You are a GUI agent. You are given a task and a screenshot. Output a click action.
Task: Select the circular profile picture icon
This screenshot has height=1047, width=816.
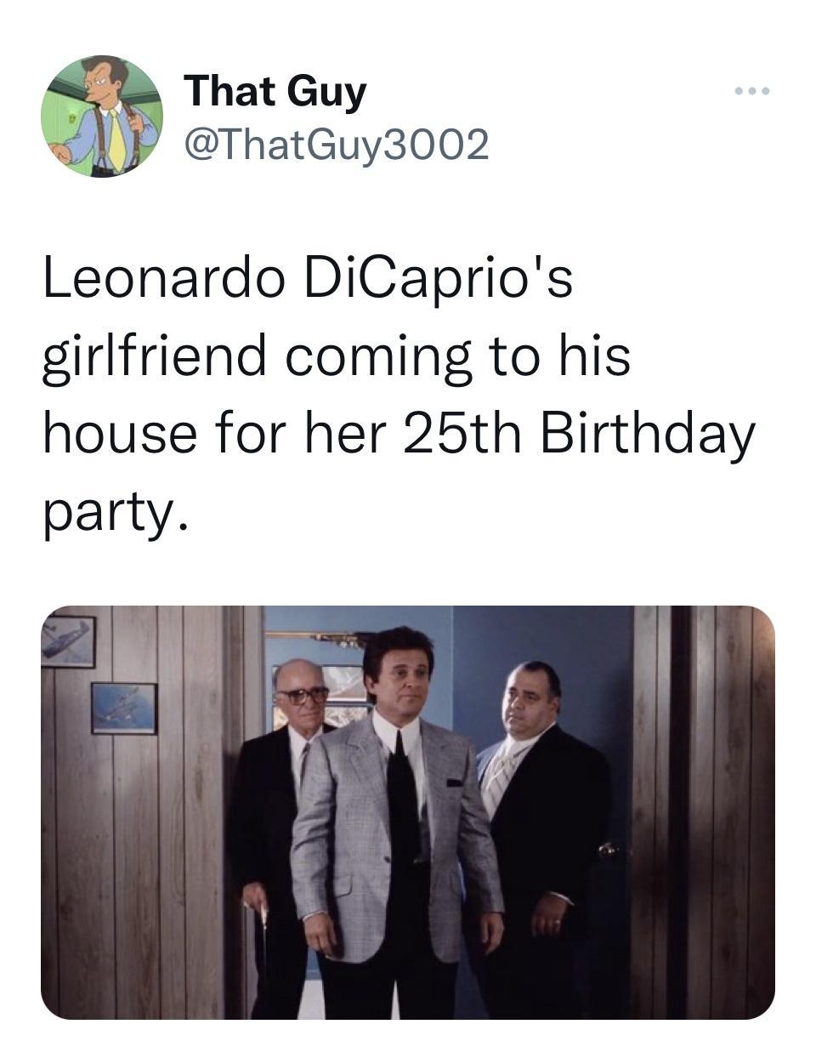click(102, 119)
